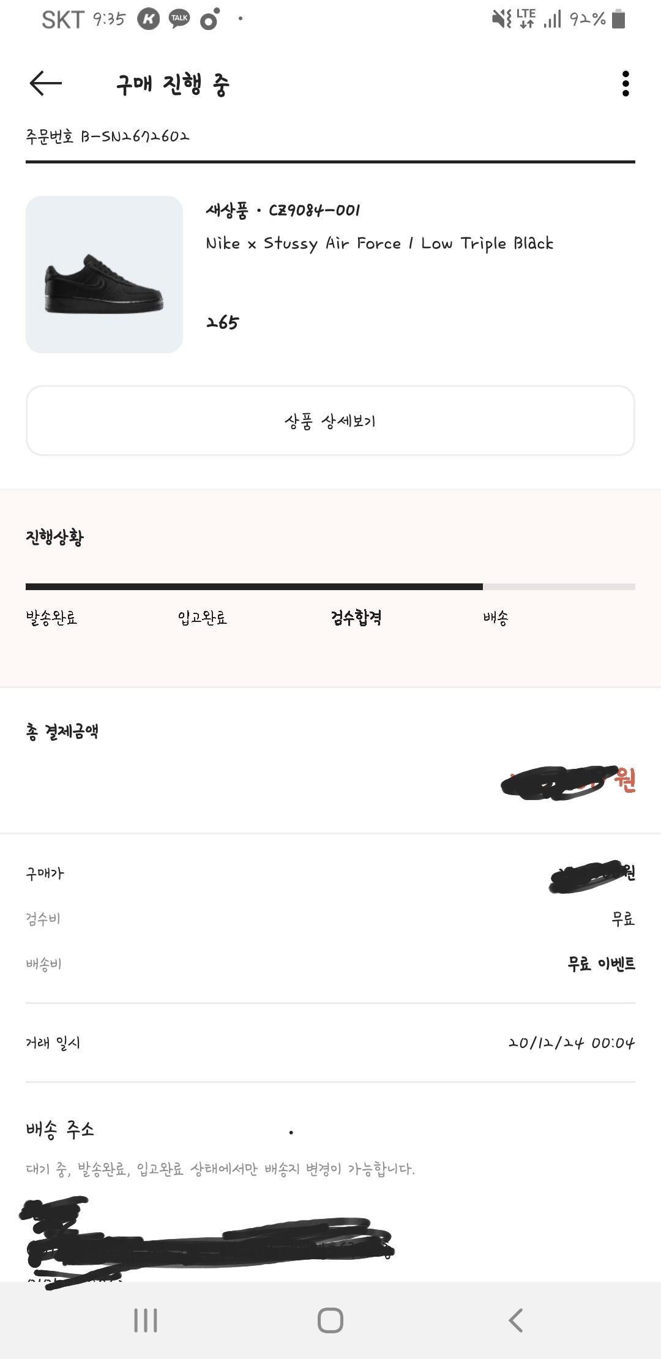This screenshot has width=661, height=1359.
Task: Tap the order progress bar
Action: point(330,586)
